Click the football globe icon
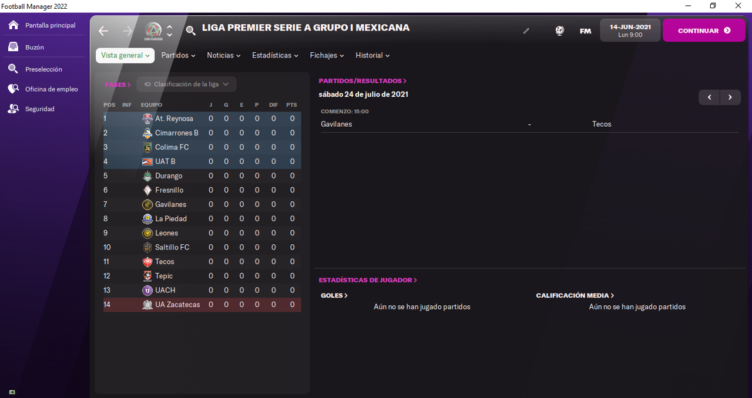Image resolution: width=752 pixels, height=398 pixels. coord(559,31)
